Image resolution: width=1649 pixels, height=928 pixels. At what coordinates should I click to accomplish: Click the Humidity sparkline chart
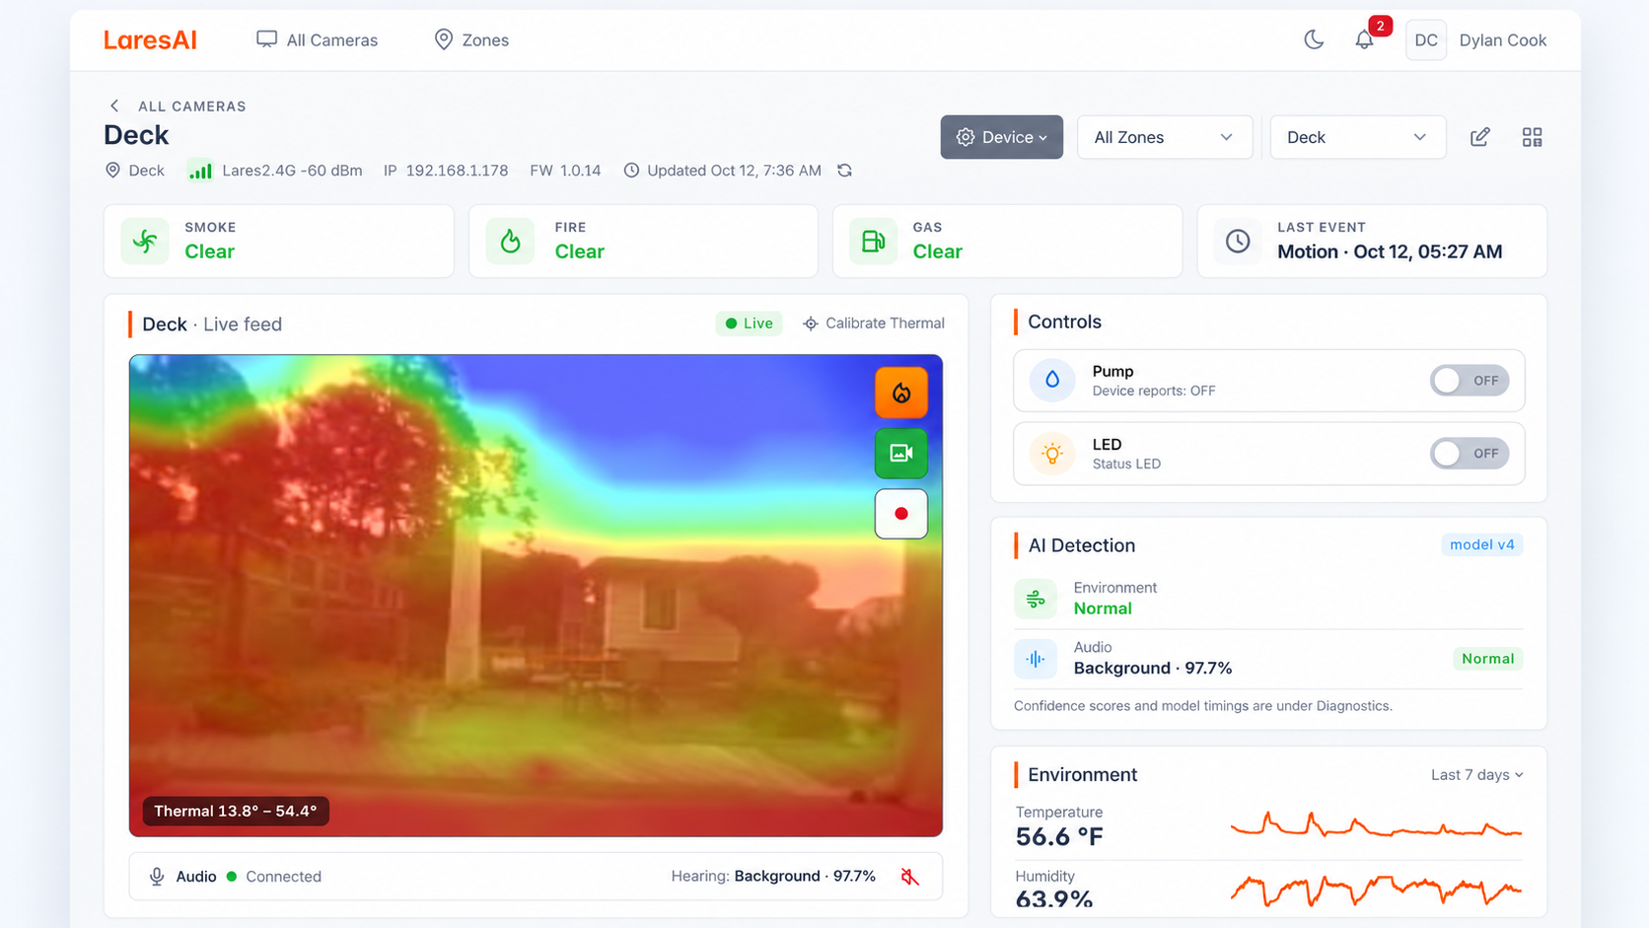pos(1376,890)
